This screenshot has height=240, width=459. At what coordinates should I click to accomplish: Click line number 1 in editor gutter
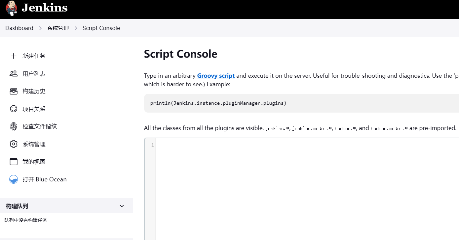152,145
